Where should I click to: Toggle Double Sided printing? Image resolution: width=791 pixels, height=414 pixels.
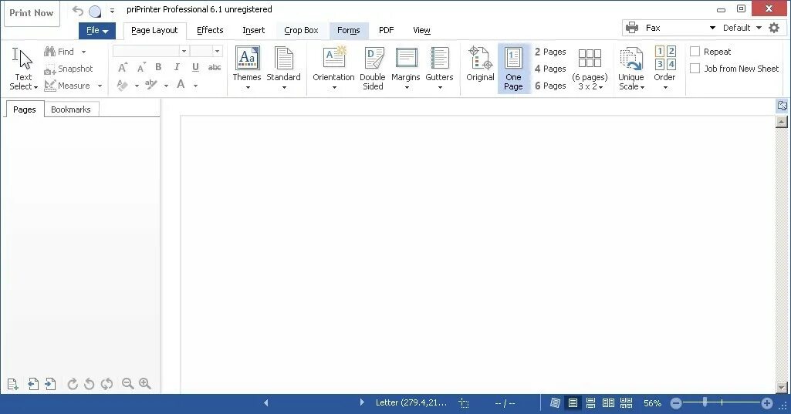pyautogui.click(x=373, y=69)
